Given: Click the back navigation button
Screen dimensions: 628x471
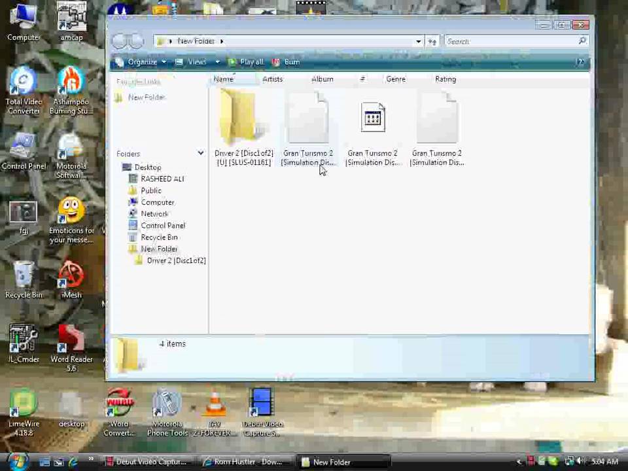Looking at the screenshot, I should [x=120, y=41].
